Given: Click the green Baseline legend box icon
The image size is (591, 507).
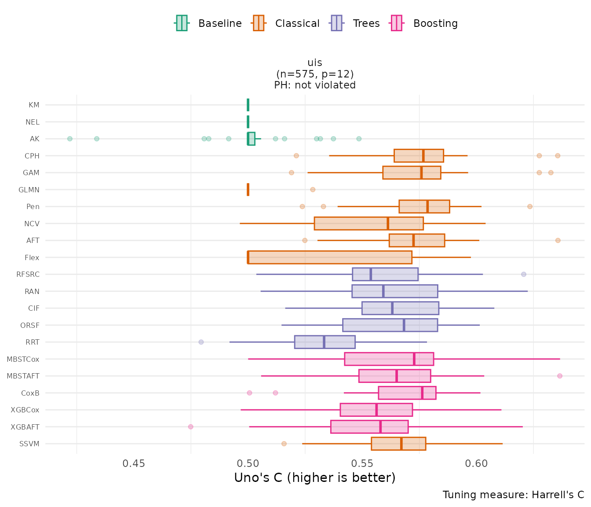Looking at the screenshot, I should coord(182,23).
